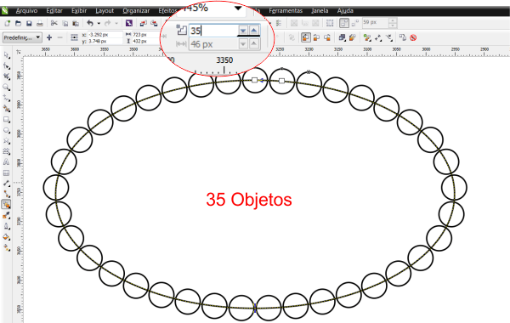Image resolution: width=510 pixels, height=323 pixels.
Task: Select the Crop tool
Action: [x=7, y=76]
